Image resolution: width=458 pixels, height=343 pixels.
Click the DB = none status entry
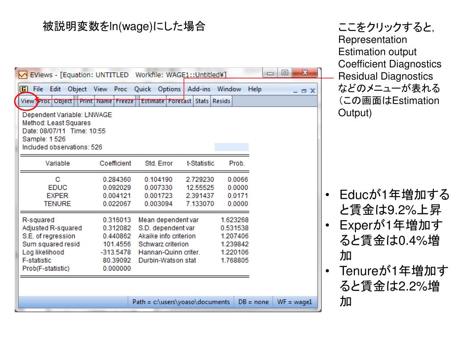254,302
